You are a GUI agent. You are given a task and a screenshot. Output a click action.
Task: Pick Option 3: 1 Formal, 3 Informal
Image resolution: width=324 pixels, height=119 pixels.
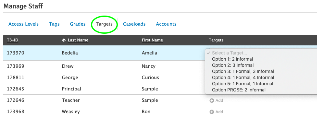(x=243, y=72)
